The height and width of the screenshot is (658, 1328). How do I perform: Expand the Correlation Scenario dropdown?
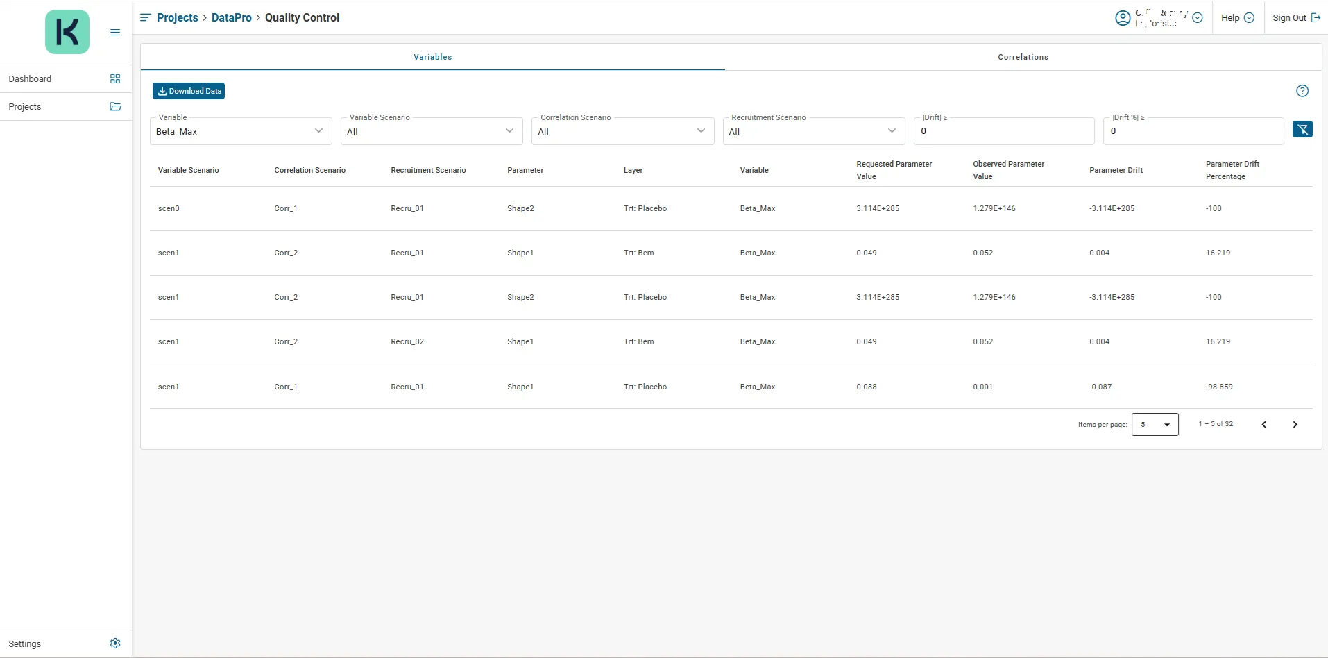[622, 131]
